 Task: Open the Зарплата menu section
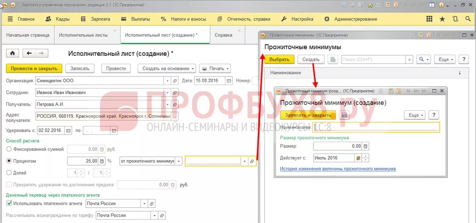(x=95, y=19)
